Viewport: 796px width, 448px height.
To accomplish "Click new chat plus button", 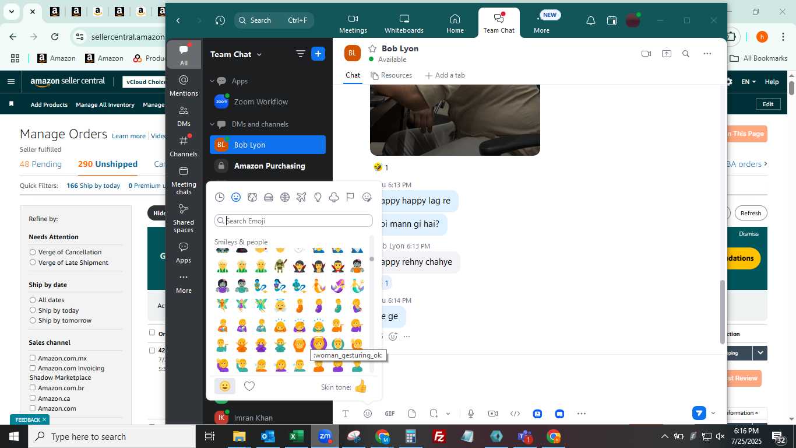I will 318,54.
